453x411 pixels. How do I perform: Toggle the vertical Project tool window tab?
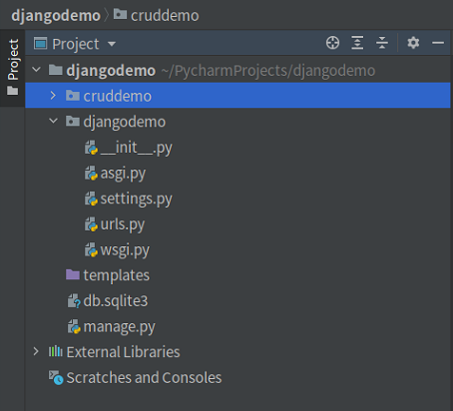coord(13,68)
